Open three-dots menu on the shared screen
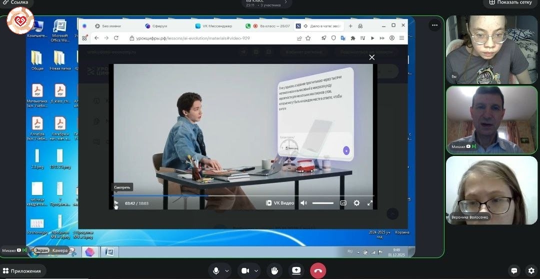Screen dimensions: 540x279 tap(435, 24)
